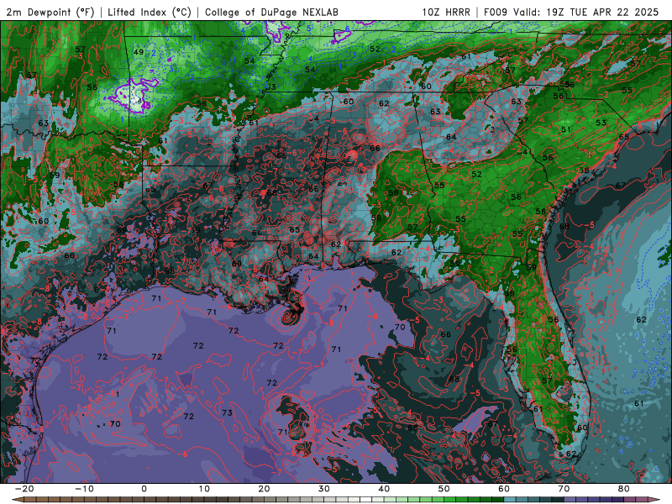This screenshot has width=672, height=504.
Task: Click the '80' color scale label
Action: pos(624,489)
